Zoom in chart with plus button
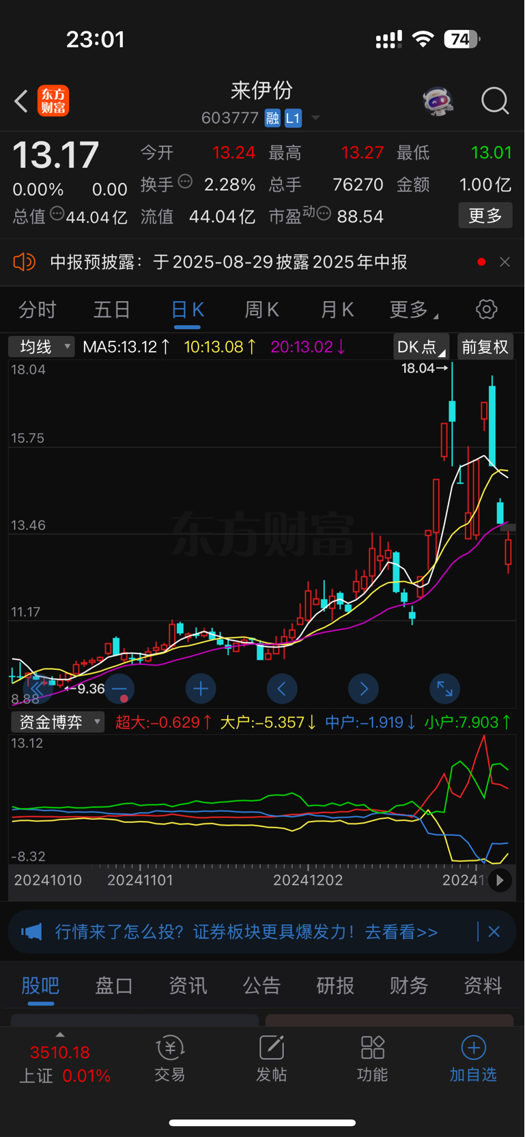Image resolution: width=525 pixels, height=1137 pixels. click(201, 689)
